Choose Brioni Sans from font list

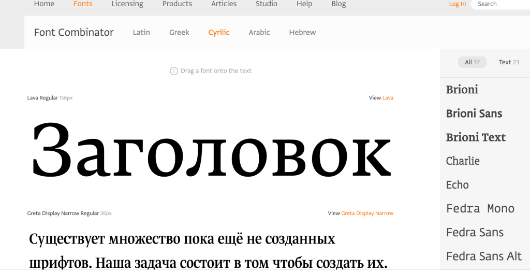click(x=474, y=113)
